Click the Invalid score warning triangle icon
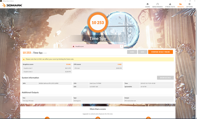 (x=74, y=46)
